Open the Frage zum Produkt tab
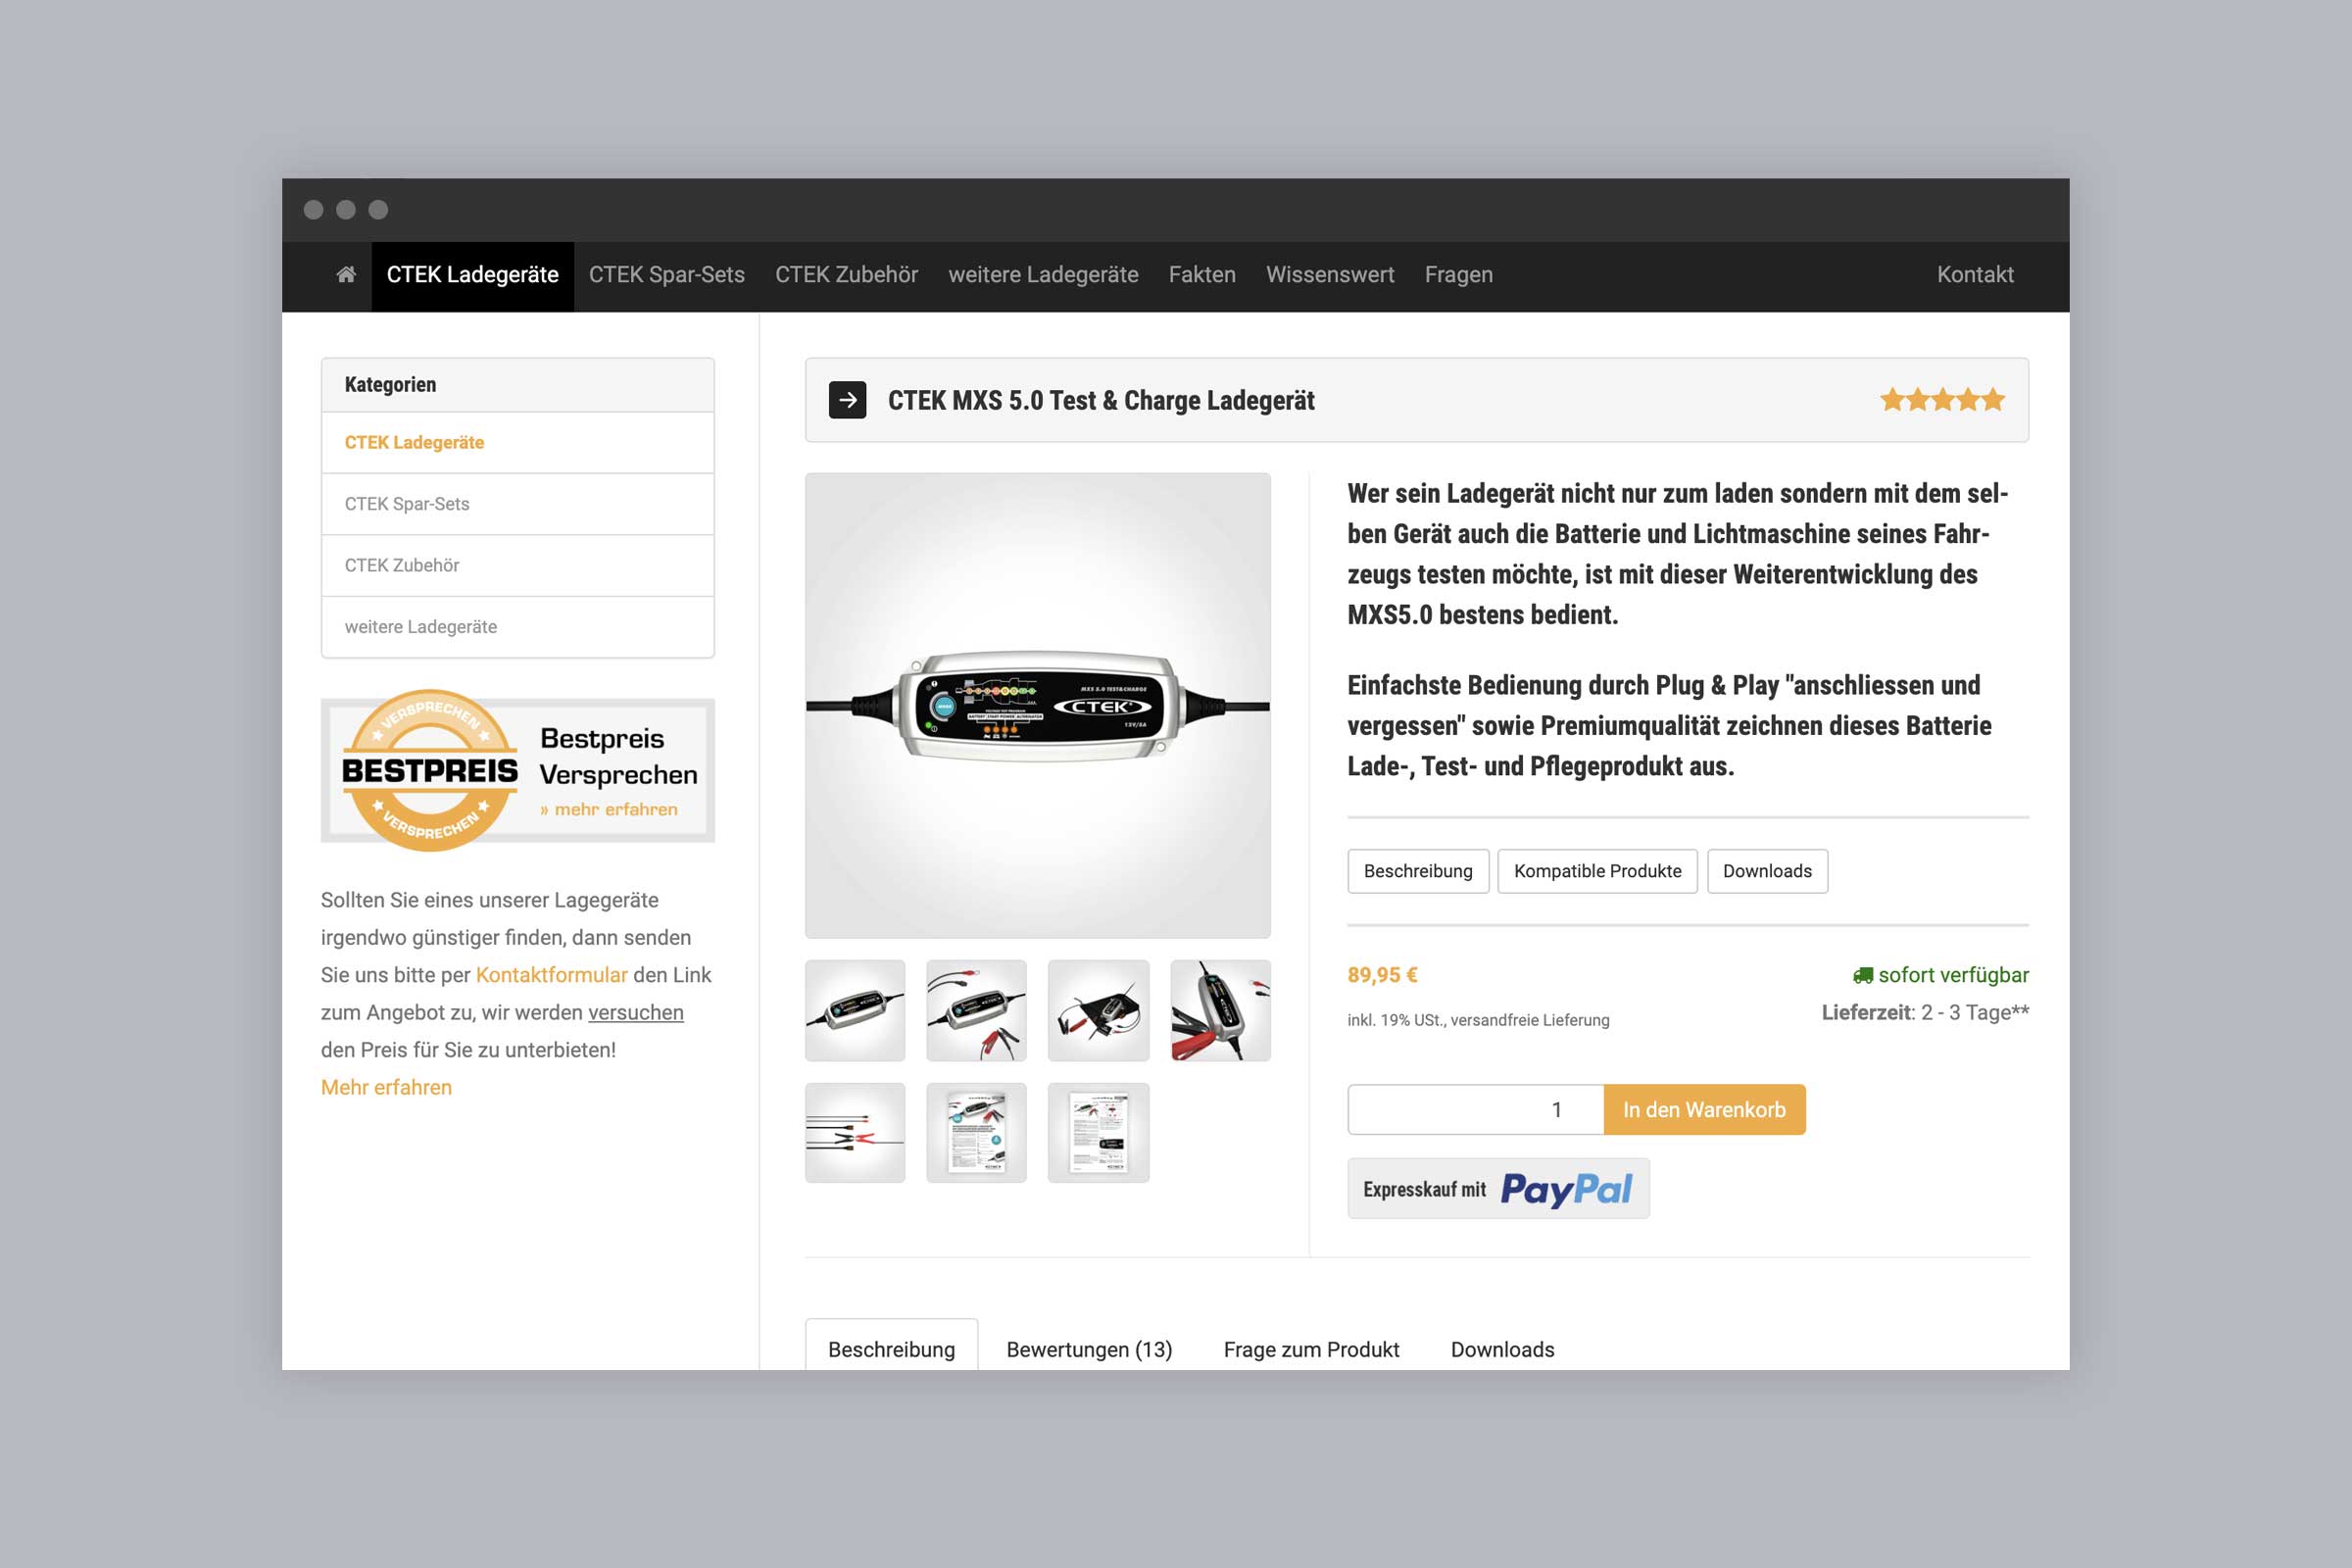 pos(1311,1349)
